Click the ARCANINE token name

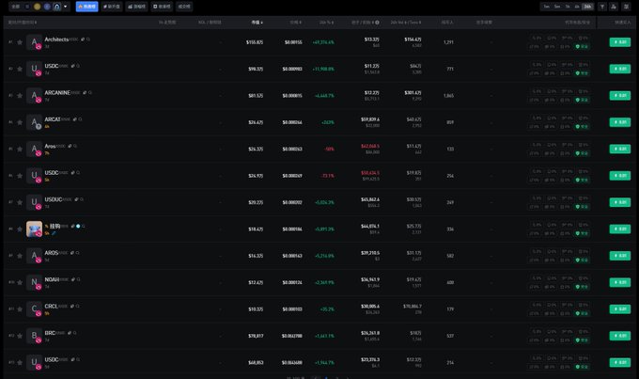[57, 93]
